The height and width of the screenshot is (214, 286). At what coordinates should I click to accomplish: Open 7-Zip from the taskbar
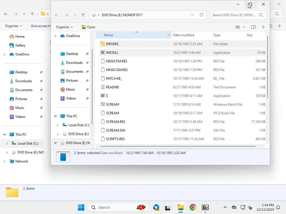[x=205, y=207]
